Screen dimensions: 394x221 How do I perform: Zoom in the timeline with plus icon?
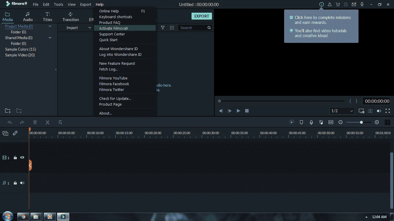click(x=377, y=122)
